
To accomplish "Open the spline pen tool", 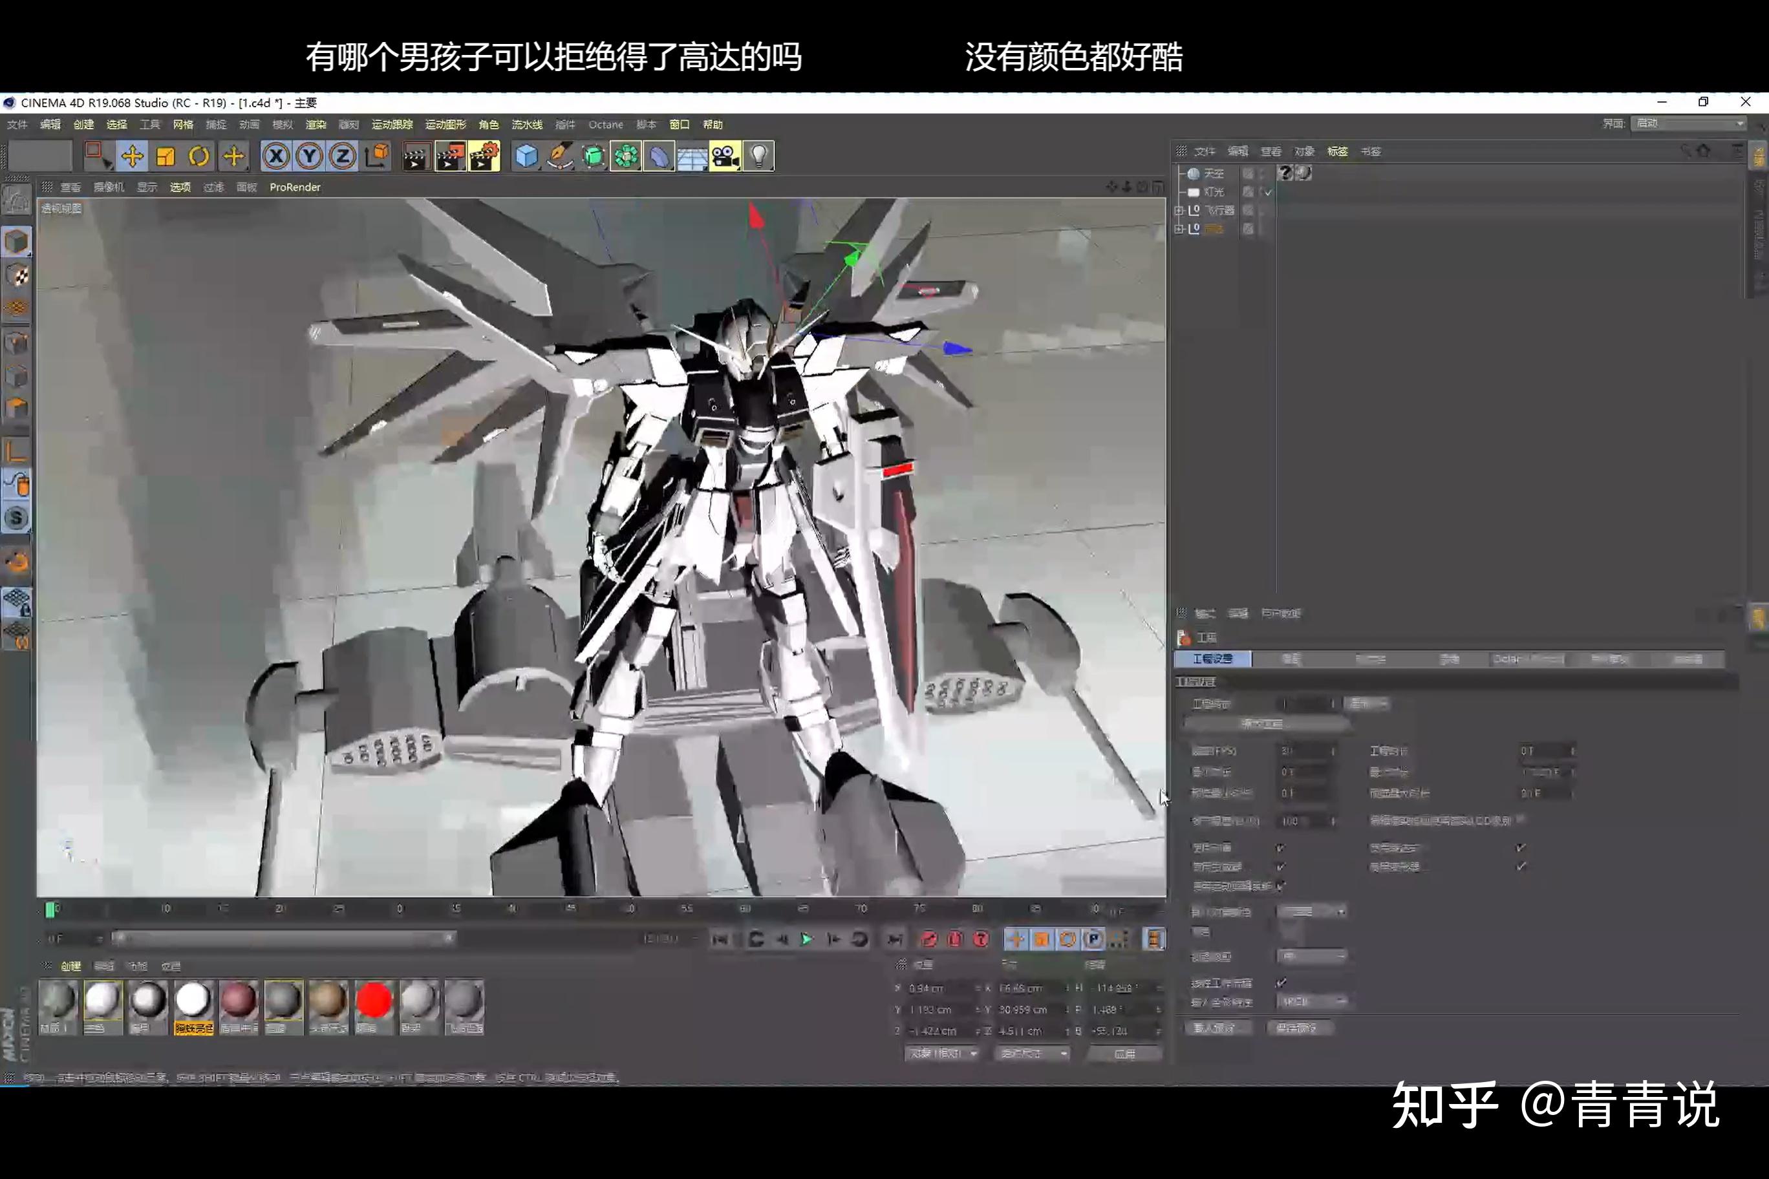I will pyautogui.click(x=559, y=156).
